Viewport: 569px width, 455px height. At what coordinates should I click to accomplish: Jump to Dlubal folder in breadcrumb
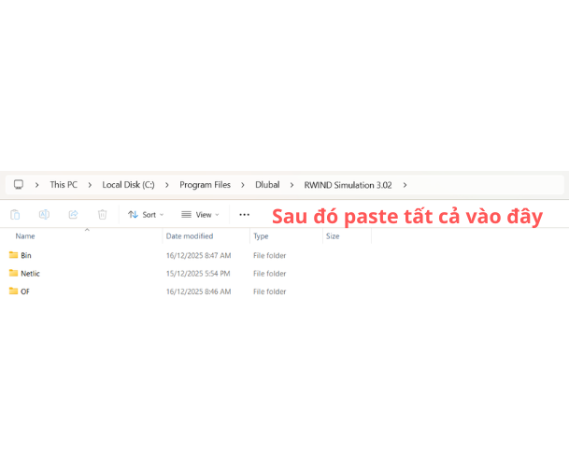(267, 185)
